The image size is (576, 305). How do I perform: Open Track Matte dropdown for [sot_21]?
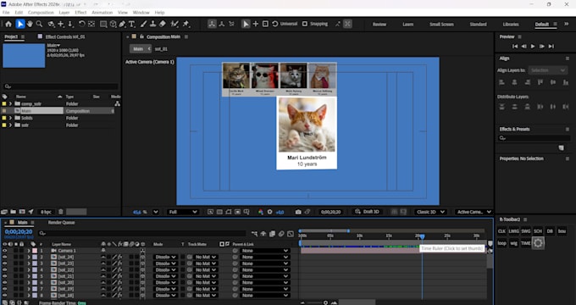206,276
